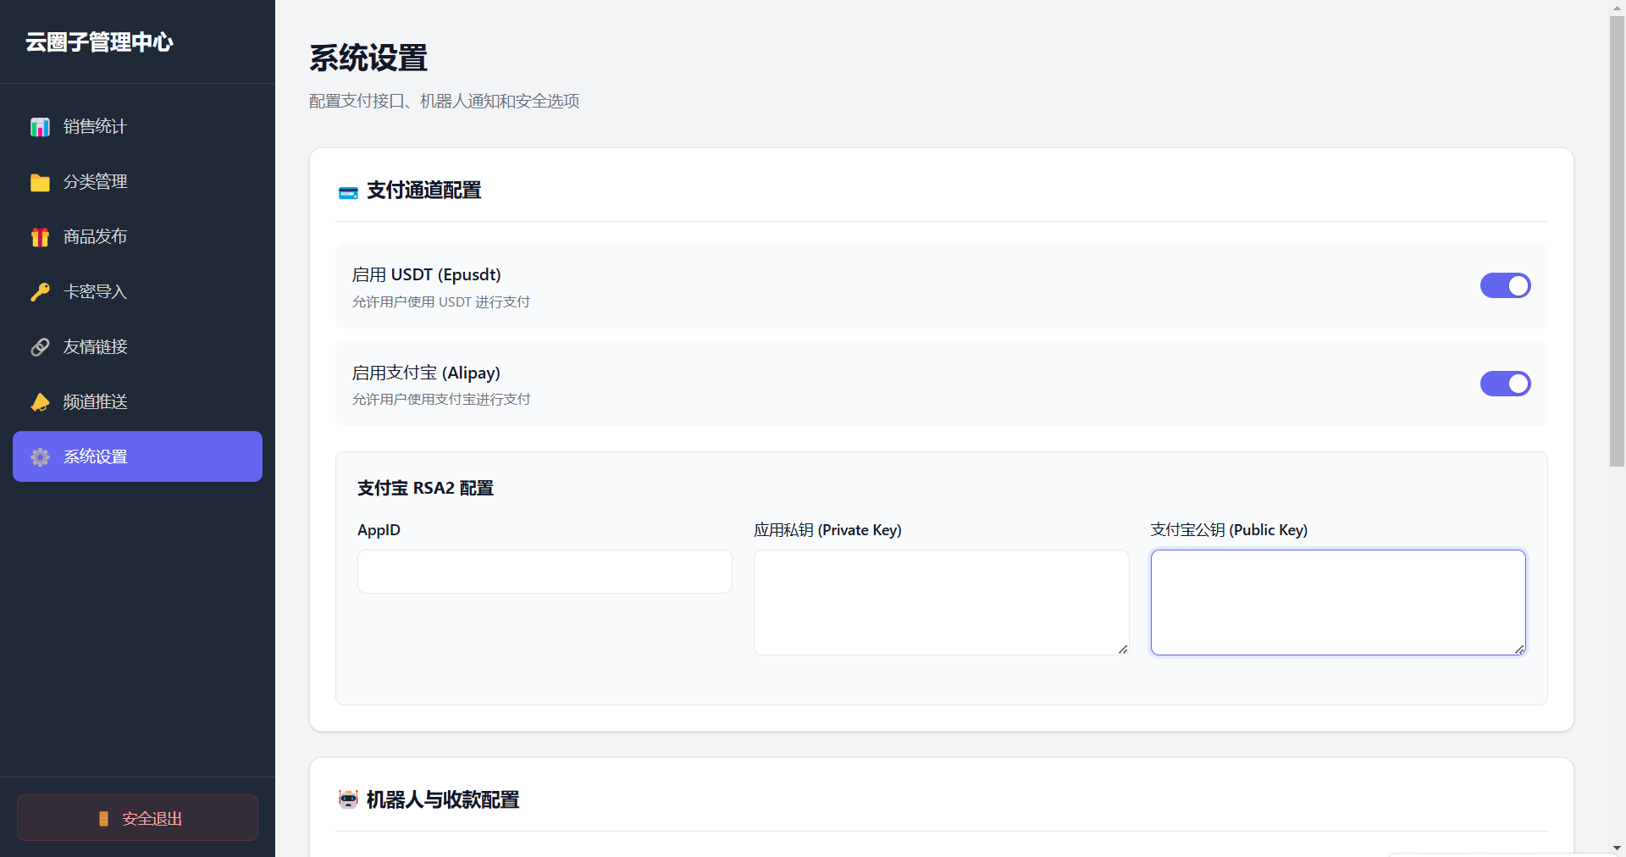Click the 安全退出 logout button
The width and height of the screenshot is (1626, 857).
point(136,817)
